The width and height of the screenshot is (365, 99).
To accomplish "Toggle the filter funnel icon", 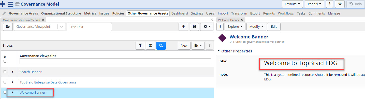I will click(x=140, y=45).
